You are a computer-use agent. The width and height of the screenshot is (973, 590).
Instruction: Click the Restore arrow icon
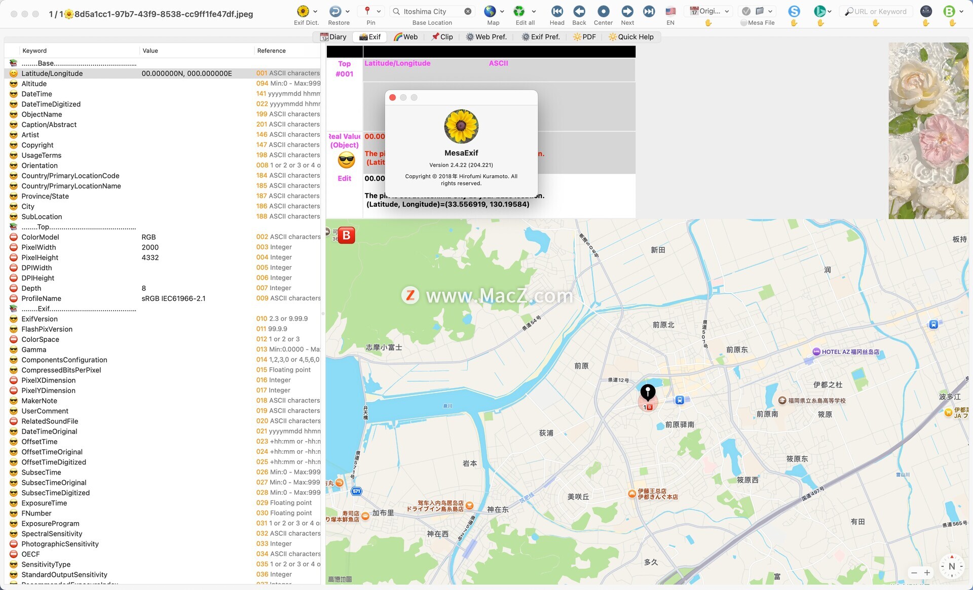(335, 11)
